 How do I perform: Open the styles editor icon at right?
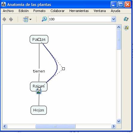pyautogui.click(x=126, y=19)
